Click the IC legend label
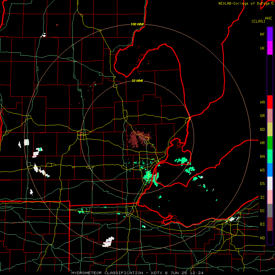 [262, 197]
